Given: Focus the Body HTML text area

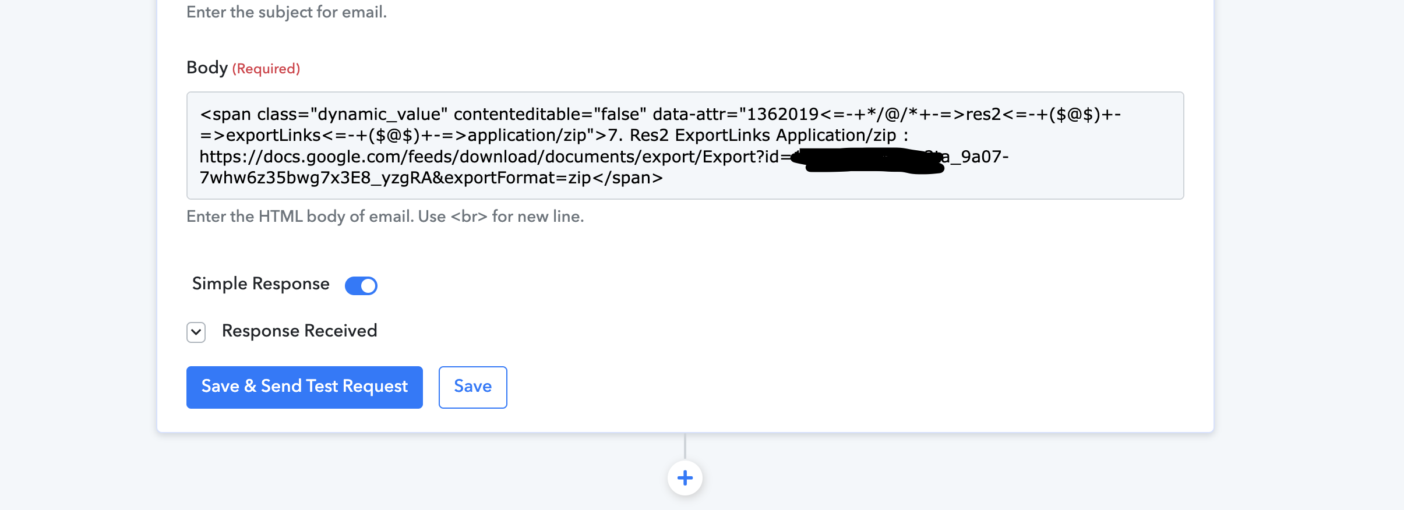Looking at the screenshot, I should [685, 146].
